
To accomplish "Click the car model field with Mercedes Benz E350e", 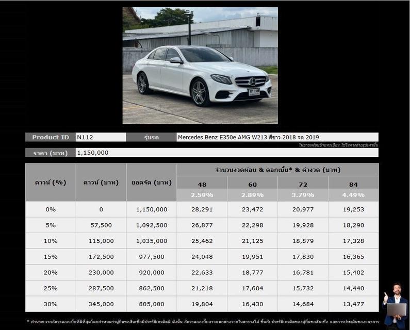I will [x=277, y=137].
